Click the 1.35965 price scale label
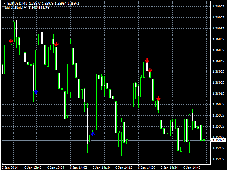This screenshot has height=170, width=227. [x=218, y=148]
